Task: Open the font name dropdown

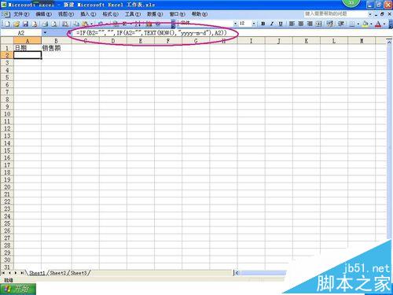Action: point(235,24)
